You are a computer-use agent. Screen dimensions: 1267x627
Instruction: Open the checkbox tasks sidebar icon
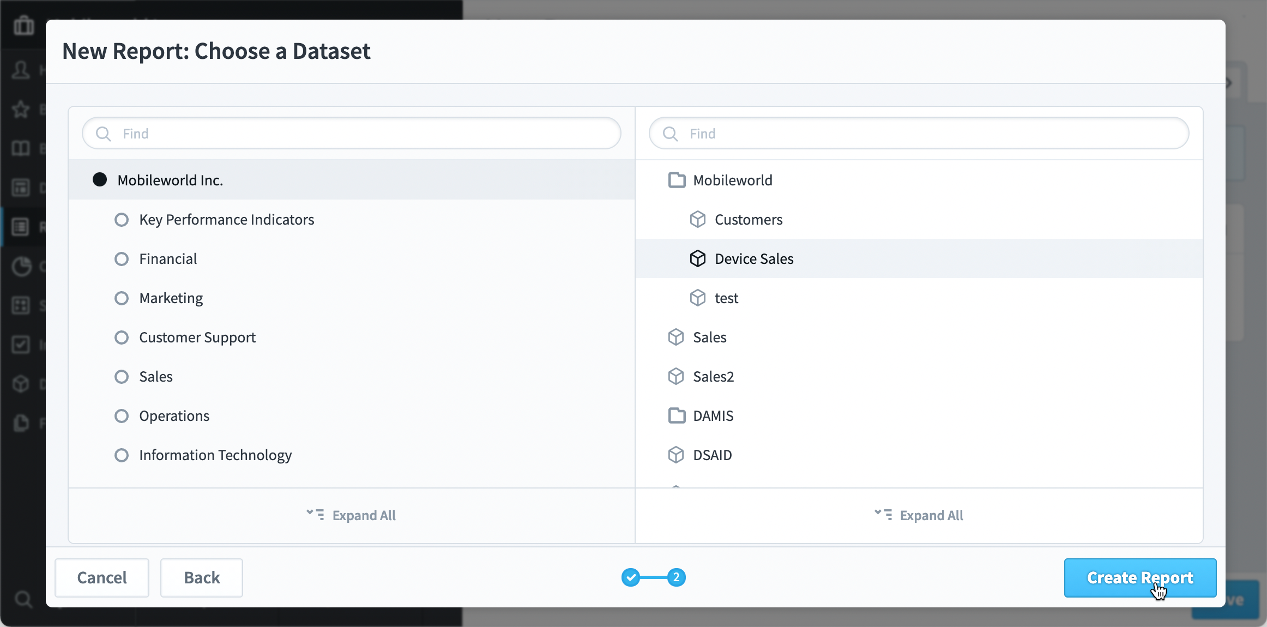pyautogui.click(x=21, y=345)
